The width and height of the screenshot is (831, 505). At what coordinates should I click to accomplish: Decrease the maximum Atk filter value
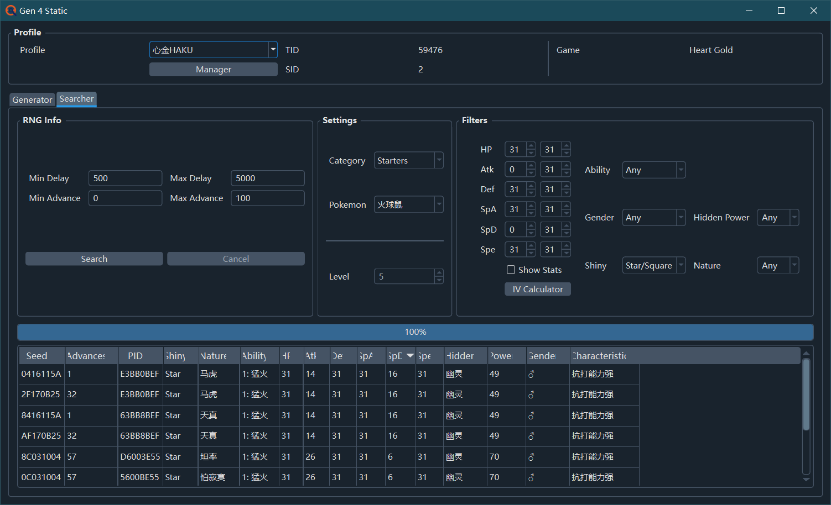point(566,173)
